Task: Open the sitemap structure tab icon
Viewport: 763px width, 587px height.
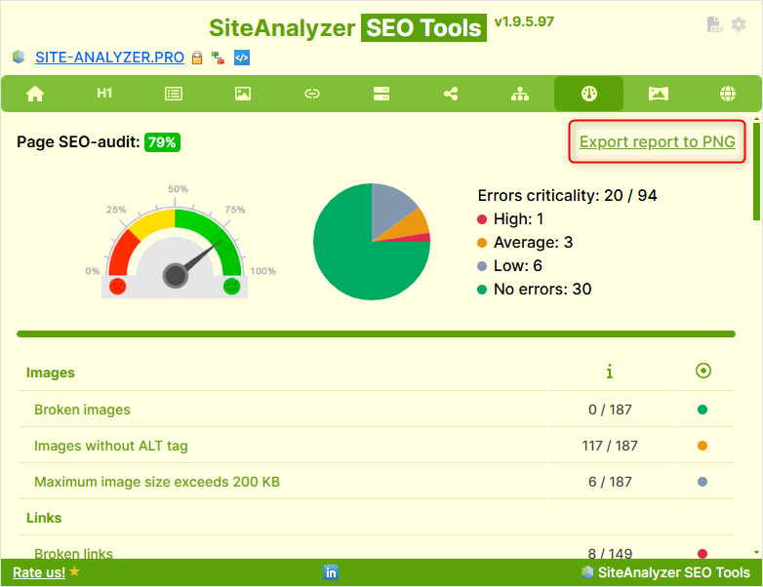Action: coord(520,94)
